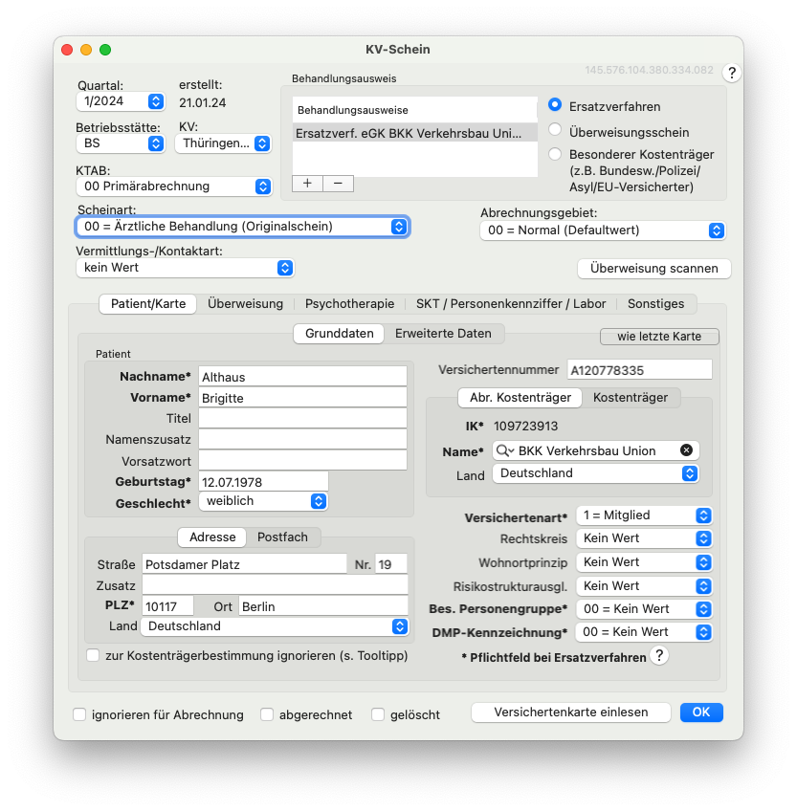Open the Erweiterte Daten tab
This screenshot has height=811, width=797.
tap(443, 334)
